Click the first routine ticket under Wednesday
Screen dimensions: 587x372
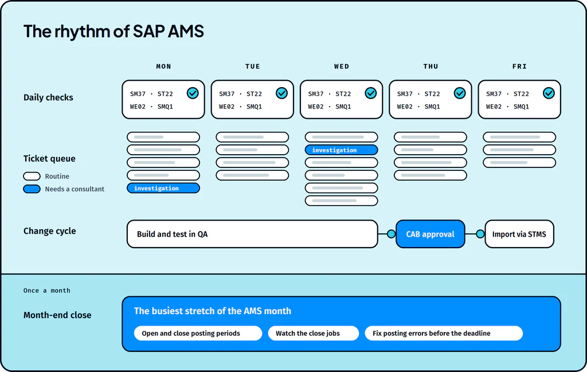(342, 137)
